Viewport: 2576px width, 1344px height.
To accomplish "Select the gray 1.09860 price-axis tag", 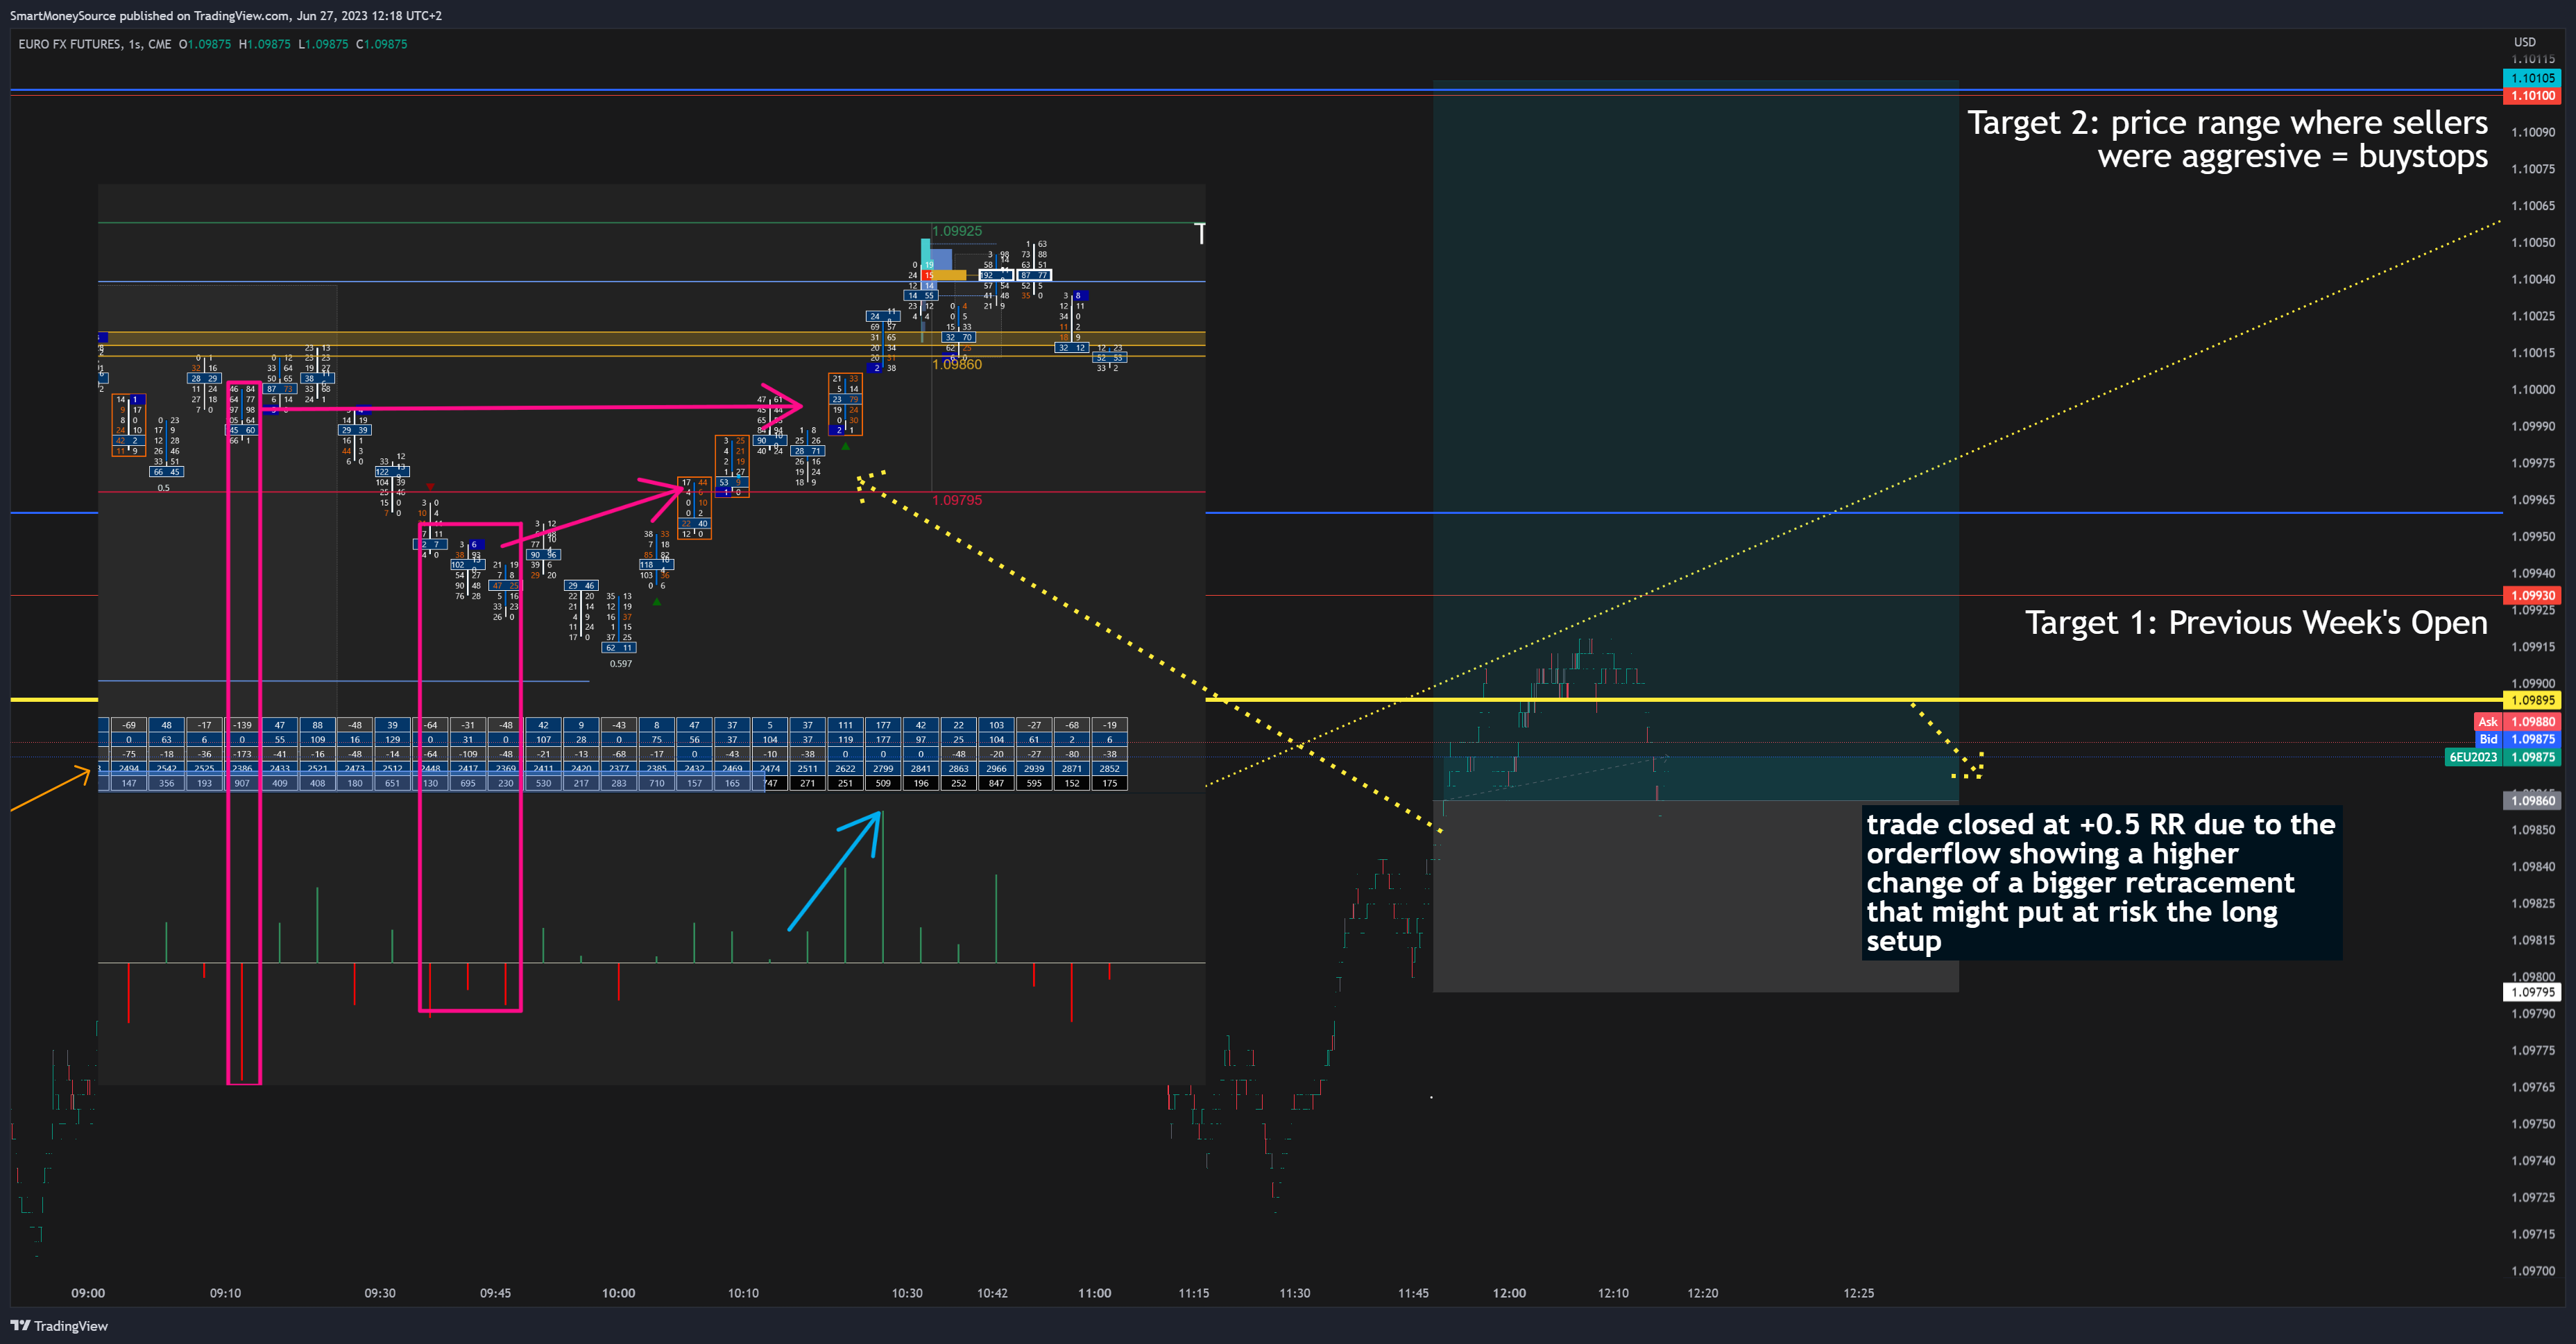I will click(2532, 800).
